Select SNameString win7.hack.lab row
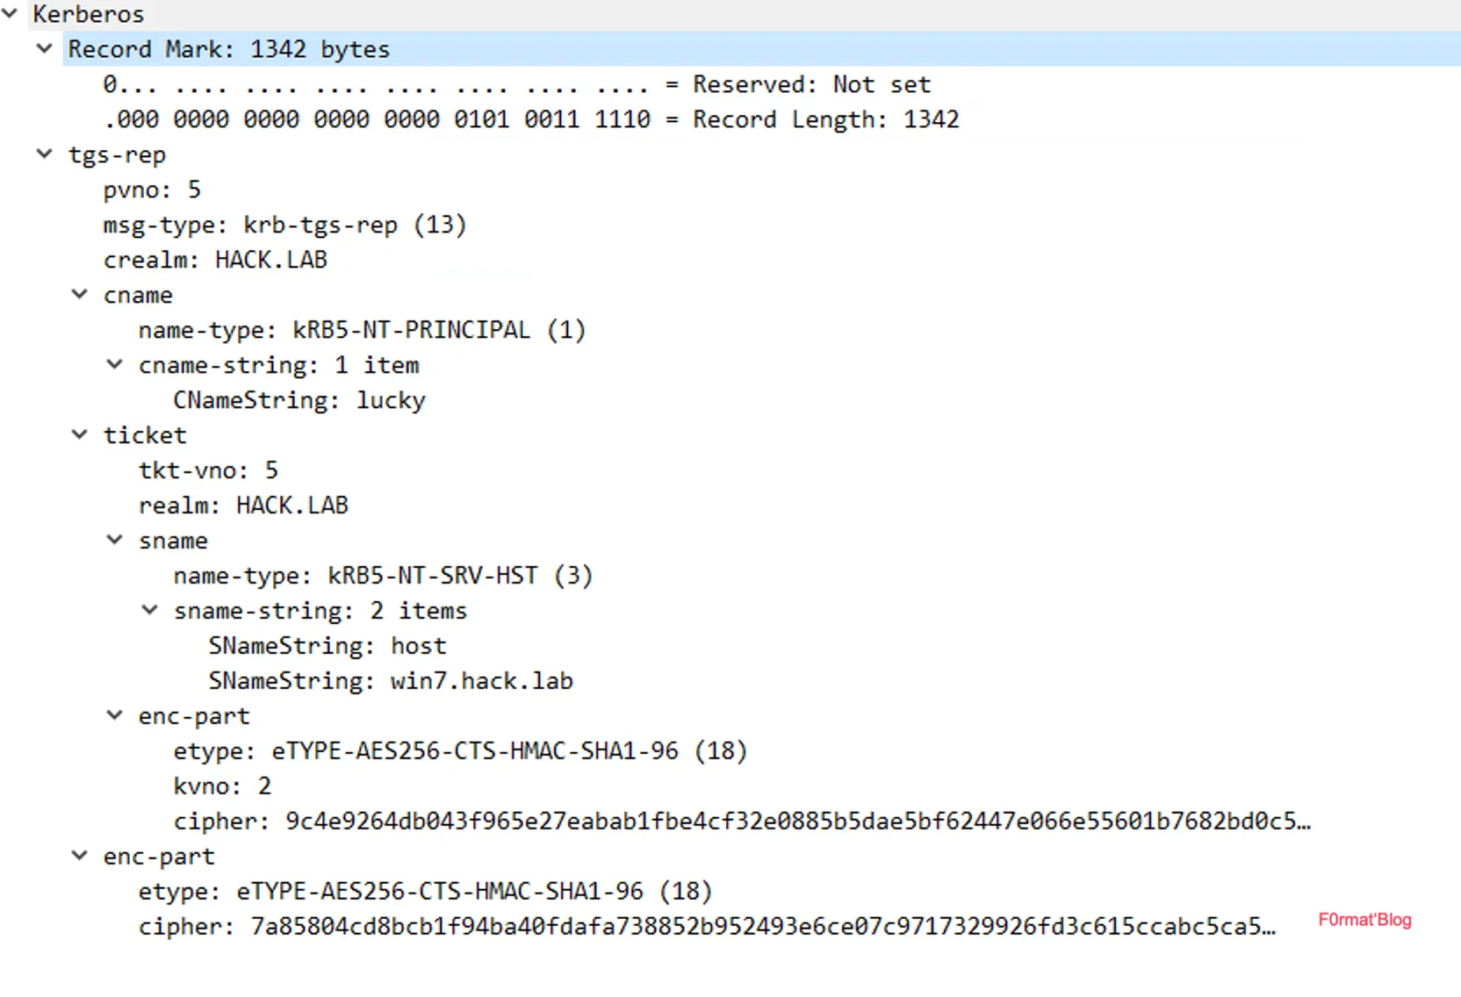The image size is (1461, 997). 391,681
